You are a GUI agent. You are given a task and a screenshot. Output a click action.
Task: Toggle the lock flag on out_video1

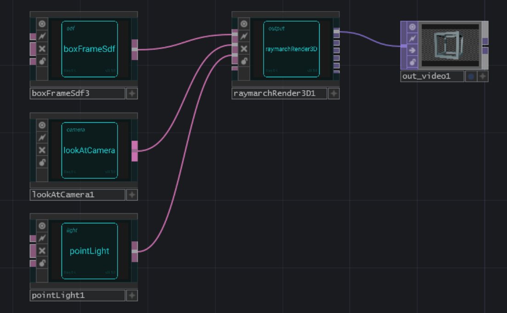pos(412,62)
